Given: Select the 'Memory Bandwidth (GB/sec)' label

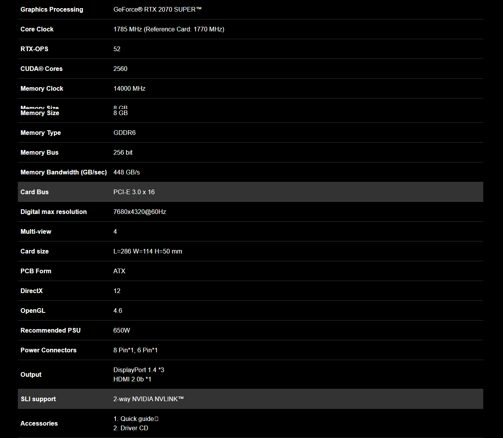Looking at the screenshot, I should tap(64, 172).
